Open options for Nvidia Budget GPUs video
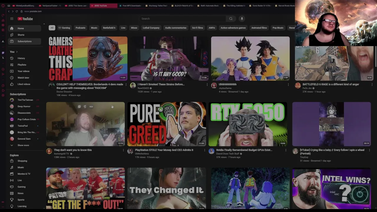This screenshot has height=212, width=377. coord(286,150)
